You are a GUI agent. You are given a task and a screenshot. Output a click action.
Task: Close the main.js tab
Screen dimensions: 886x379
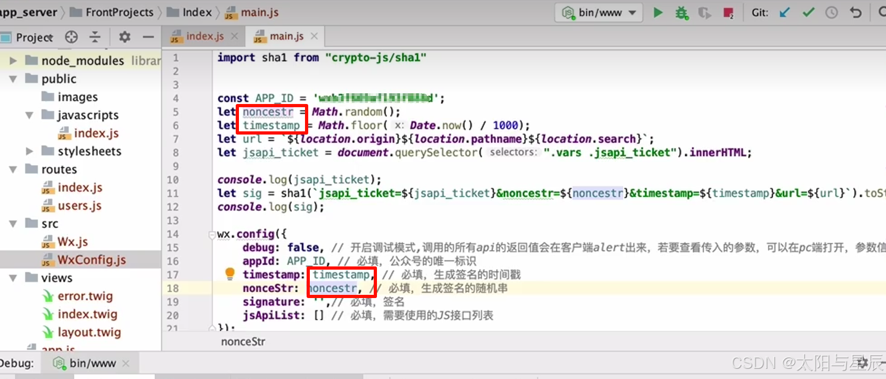coord(314,36)
